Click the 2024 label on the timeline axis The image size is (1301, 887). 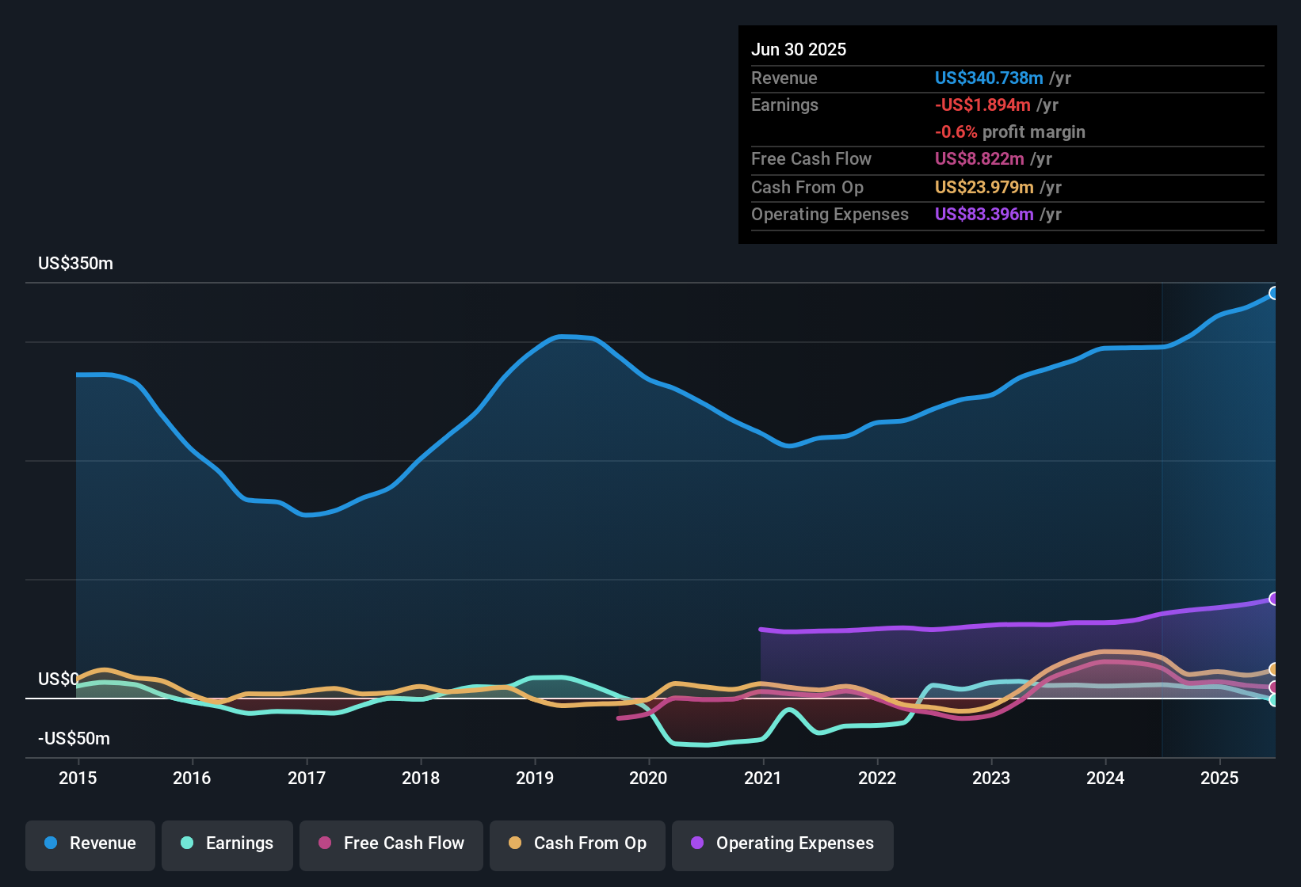pyautogui.click(x=1105, y=778)
